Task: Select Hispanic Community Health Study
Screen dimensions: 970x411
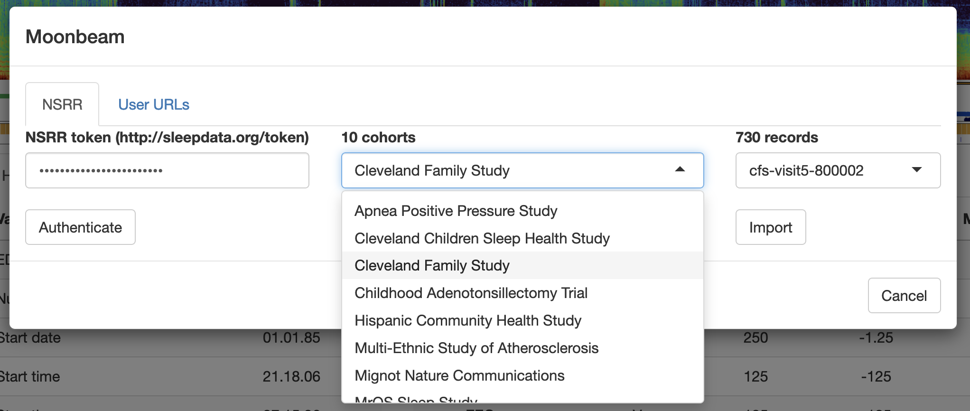Action: tap(467, 320)
